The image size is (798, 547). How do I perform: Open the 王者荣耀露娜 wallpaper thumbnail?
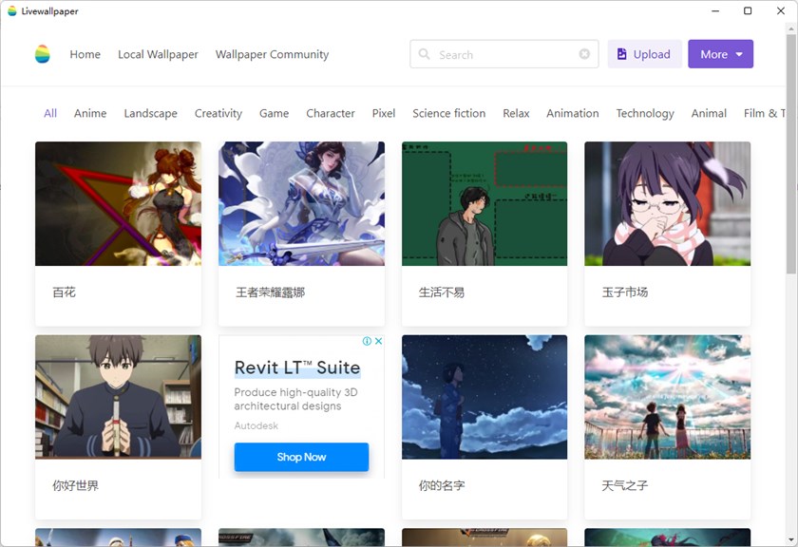pyautogui.click(x=301, y=203)
